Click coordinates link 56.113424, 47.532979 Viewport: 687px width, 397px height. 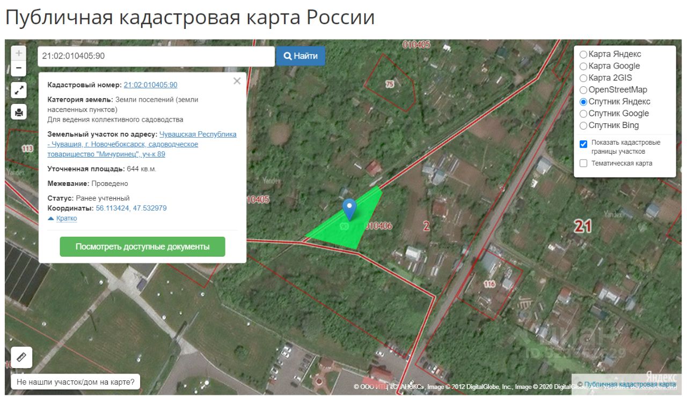pos(131,208)
